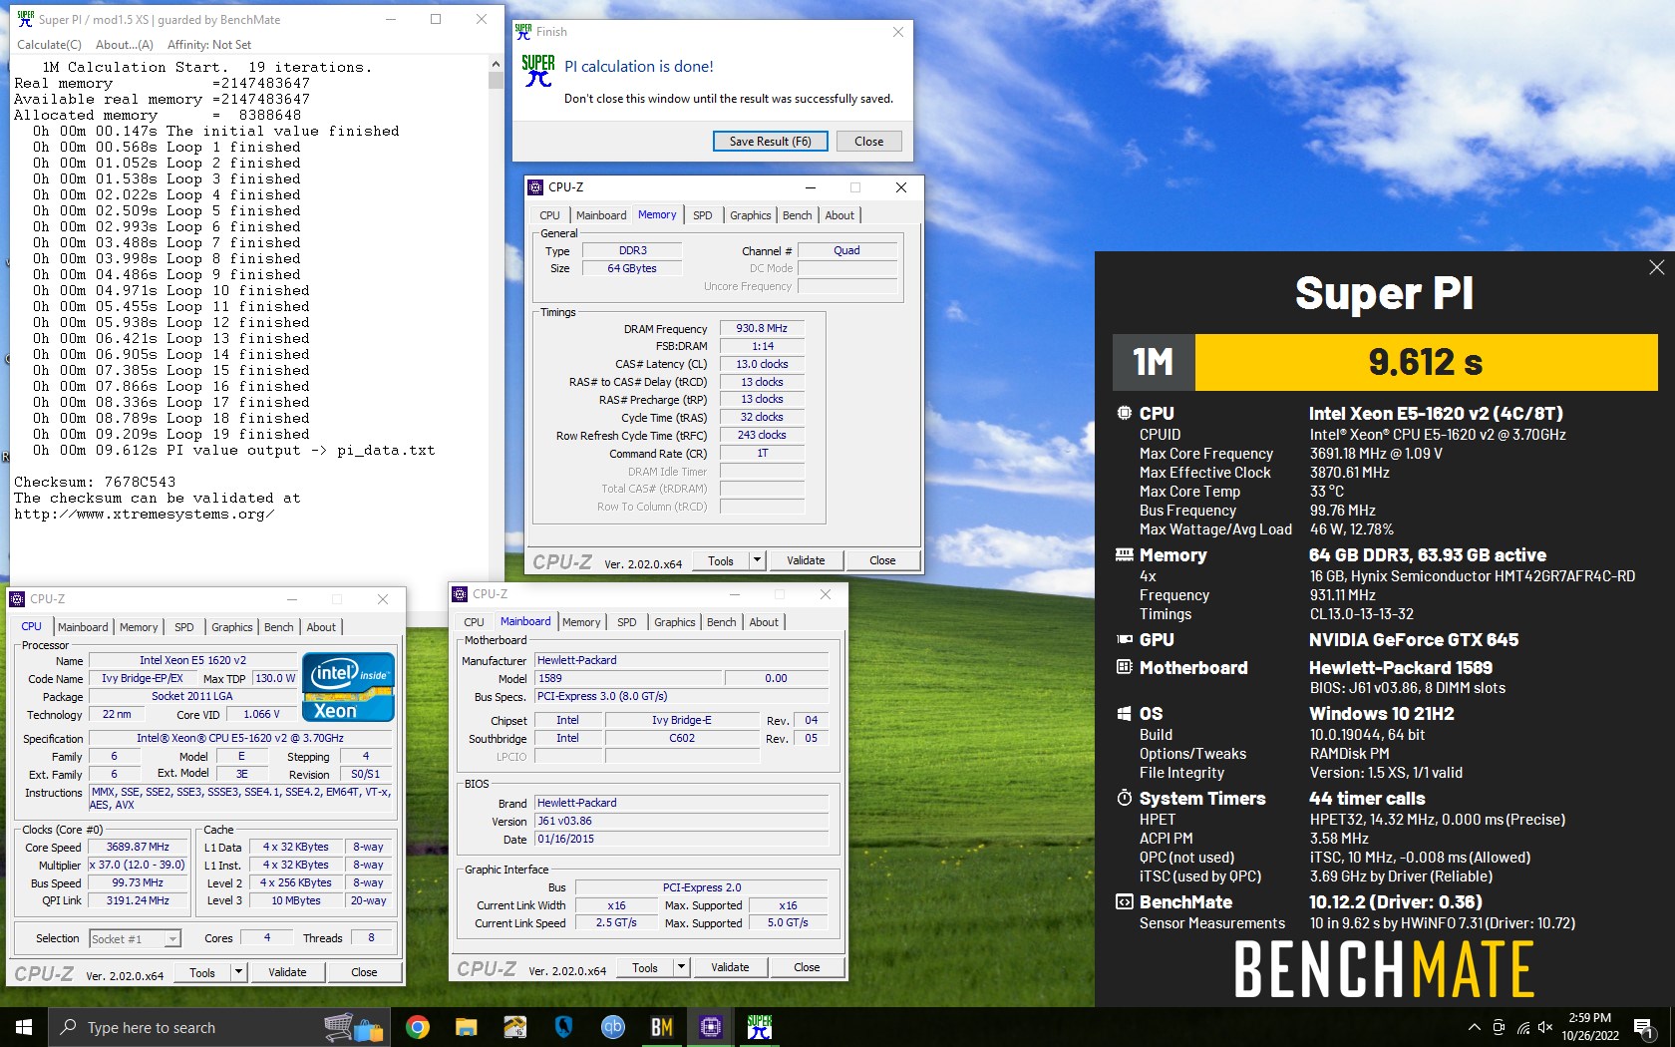The image size is (1675, 1047).
Task: Click Tools button in CPU tab CPU-Z window
Action: (x=202, y=972)
